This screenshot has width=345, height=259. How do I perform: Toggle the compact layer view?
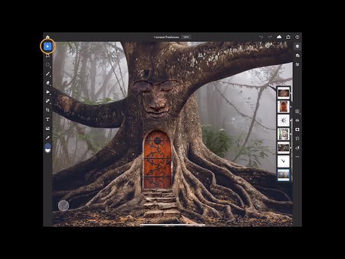(x=298, y=46)
